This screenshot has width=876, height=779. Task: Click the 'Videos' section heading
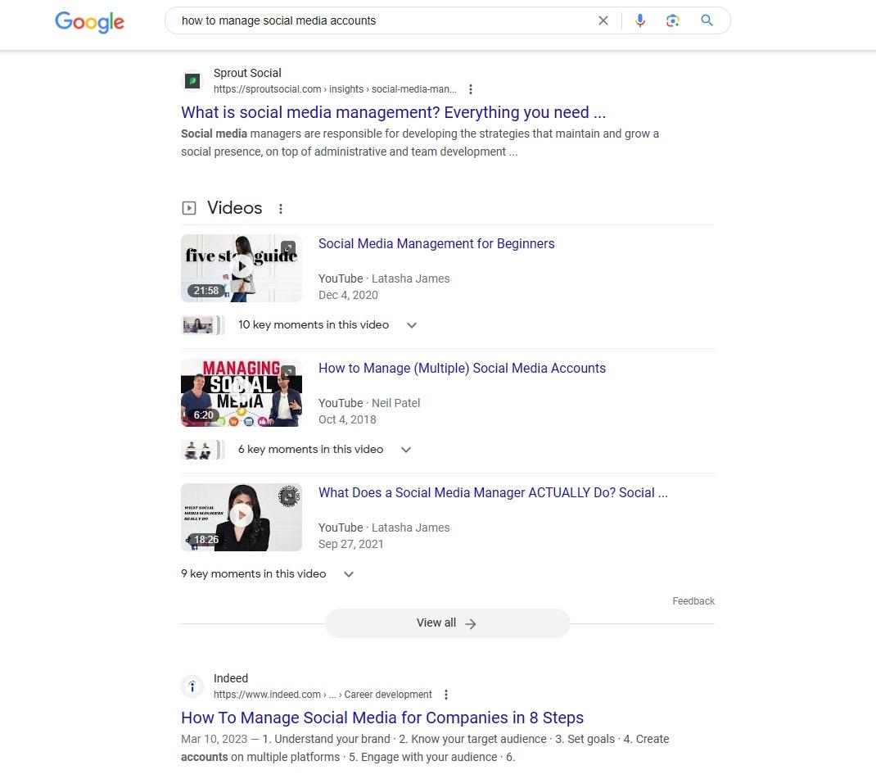click(x=235, y=208)
